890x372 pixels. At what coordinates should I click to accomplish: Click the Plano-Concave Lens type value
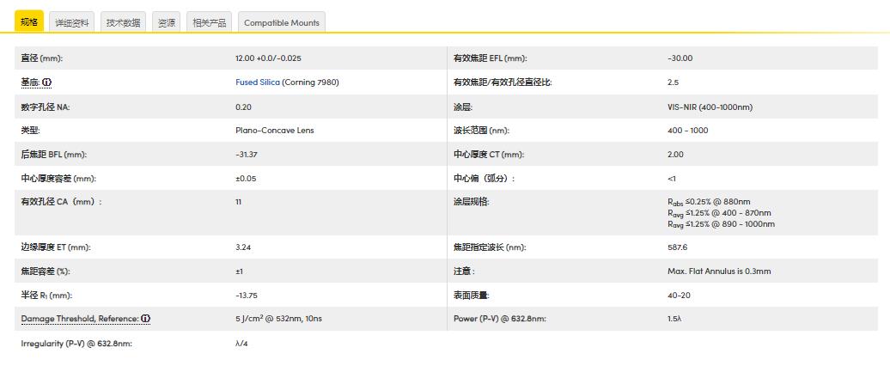[x=274, y=131]
